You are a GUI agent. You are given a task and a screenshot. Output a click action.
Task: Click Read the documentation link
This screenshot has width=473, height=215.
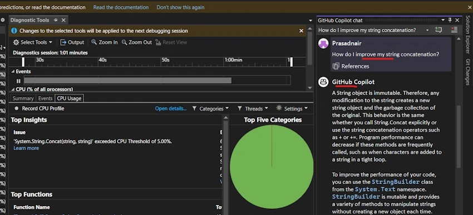pyautogui.click(x=121, y=7)
